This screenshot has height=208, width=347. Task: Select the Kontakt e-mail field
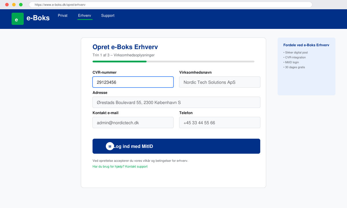click(x=133, y=122)
